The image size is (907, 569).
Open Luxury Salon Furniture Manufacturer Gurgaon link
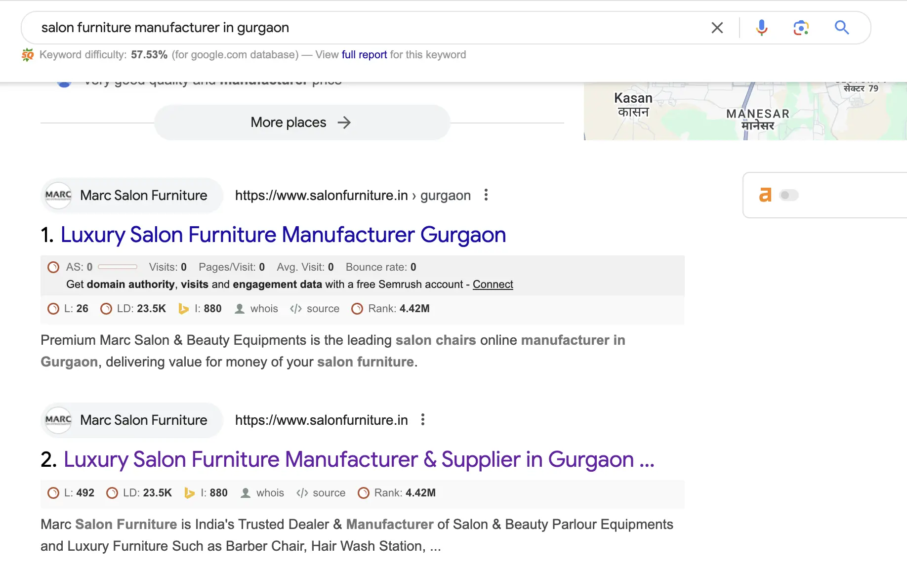[x=283, y=235]
